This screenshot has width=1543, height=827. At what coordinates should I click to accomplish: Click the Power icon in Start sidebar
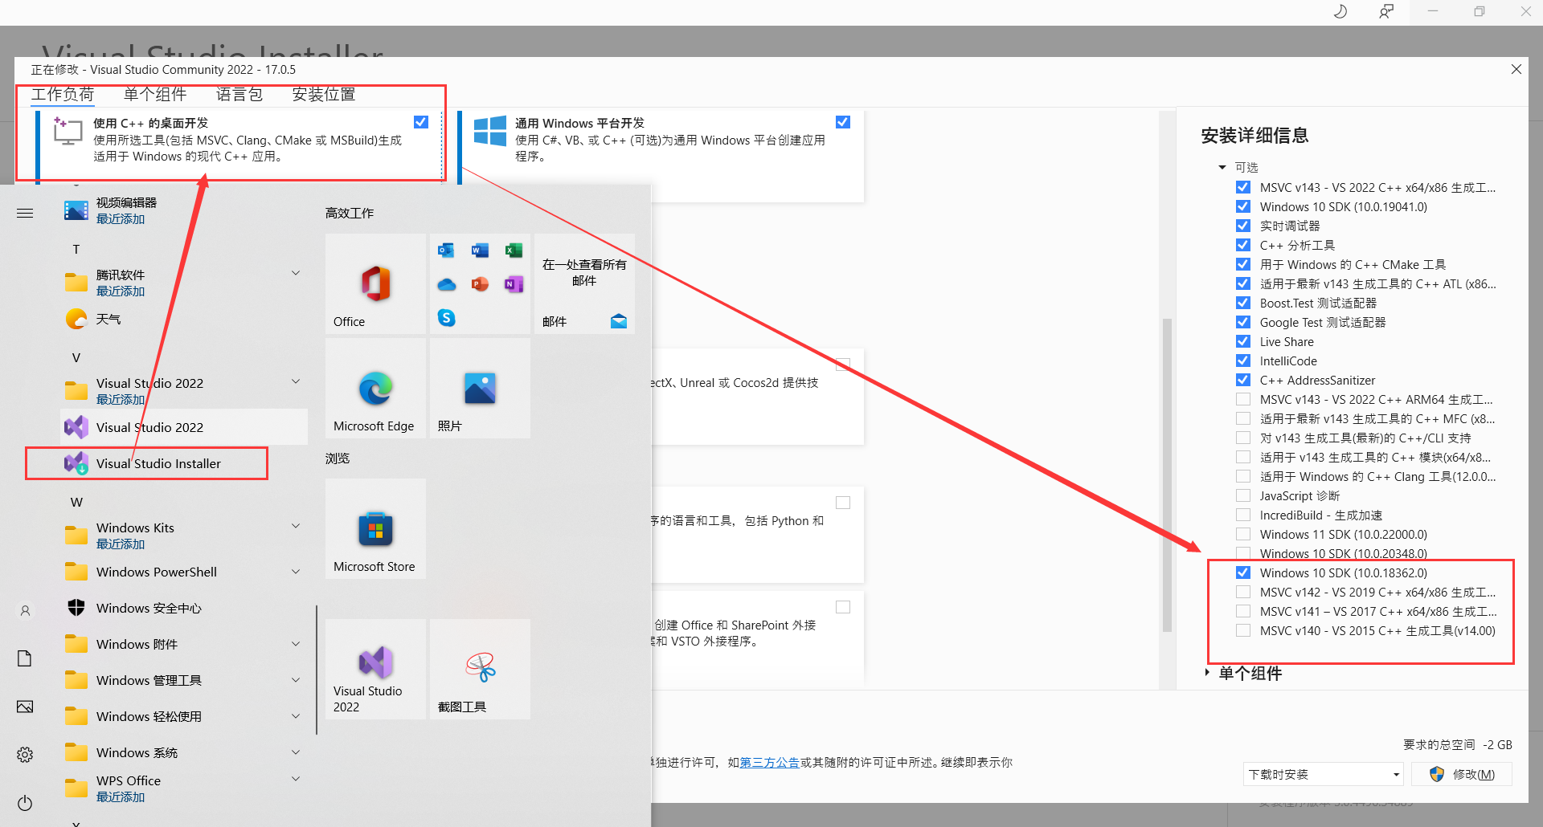point(25,803)
